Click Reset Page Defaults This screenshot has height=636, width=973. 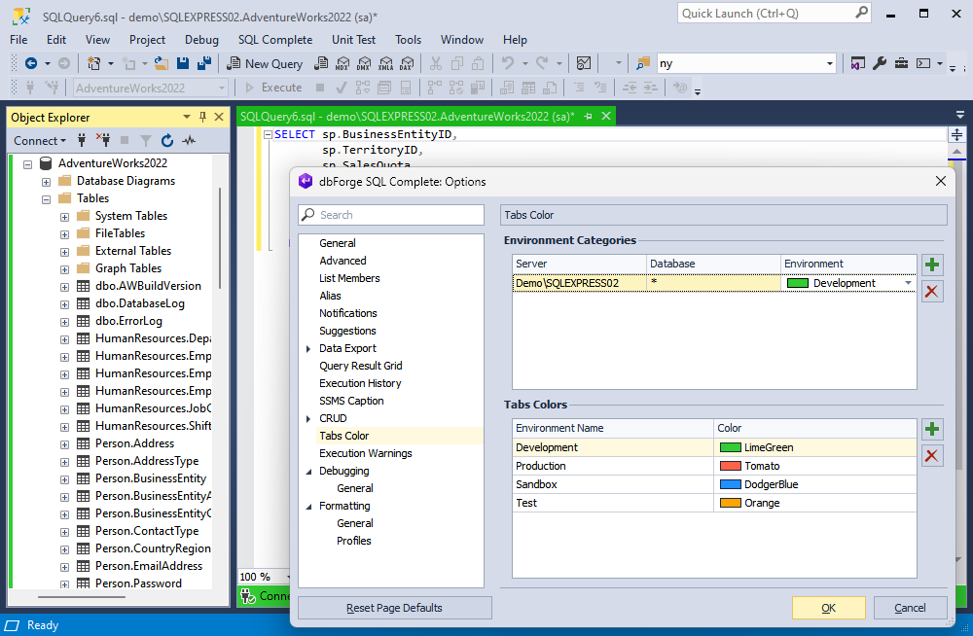[394, 608]
